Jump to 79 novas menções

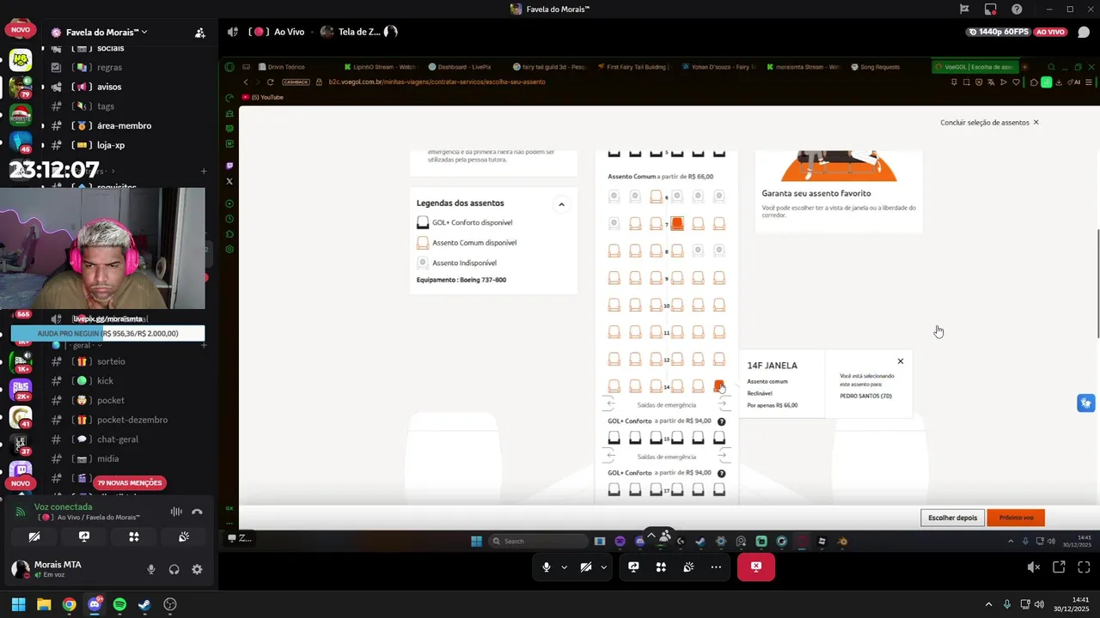[x=130, y=483]
